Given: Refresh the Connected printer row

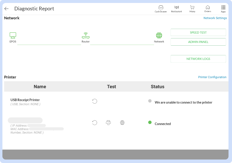Looking at the screenshot, I should point(95,123).
